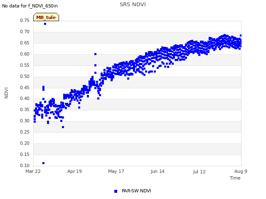Click the Aug 9 x-axis label

point(241,171)
